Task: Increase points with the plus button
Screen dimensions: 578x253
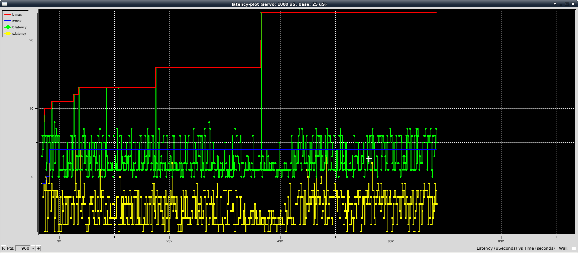Action: [38, 248]
